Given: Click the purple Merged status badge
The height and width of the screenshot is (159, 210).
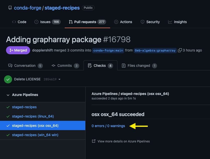Looking at the screenshot, I should tap(18, 50).
